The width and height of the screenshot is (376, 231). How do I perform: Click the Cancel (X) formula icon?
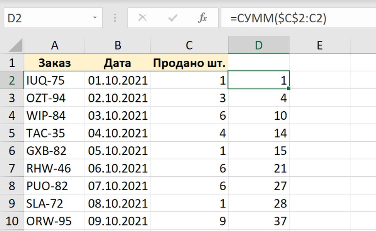143,18
